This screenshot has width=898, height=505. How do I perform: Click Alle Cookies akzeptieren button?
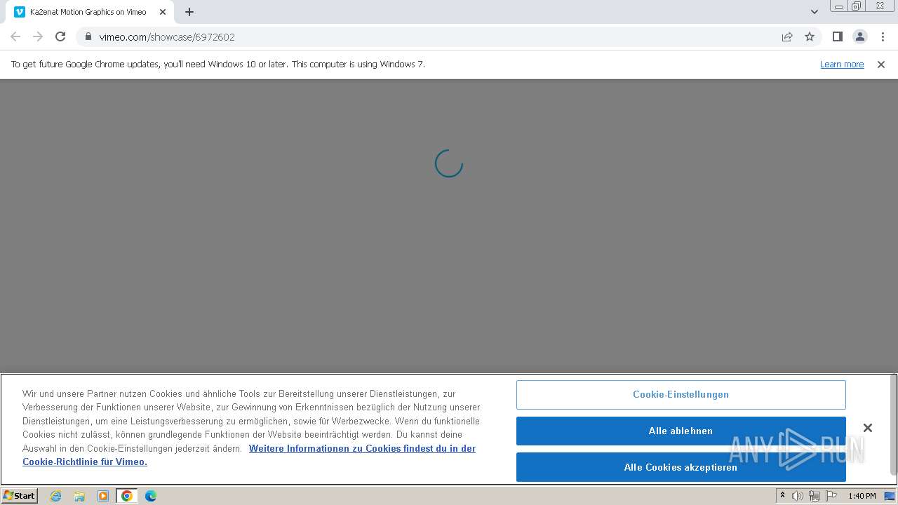point(681,467)
